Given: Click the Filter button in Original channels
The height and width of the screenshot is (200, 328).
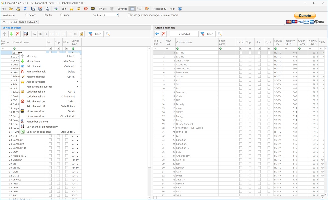Looking at the screenshot, I should [x=208, y=34].
